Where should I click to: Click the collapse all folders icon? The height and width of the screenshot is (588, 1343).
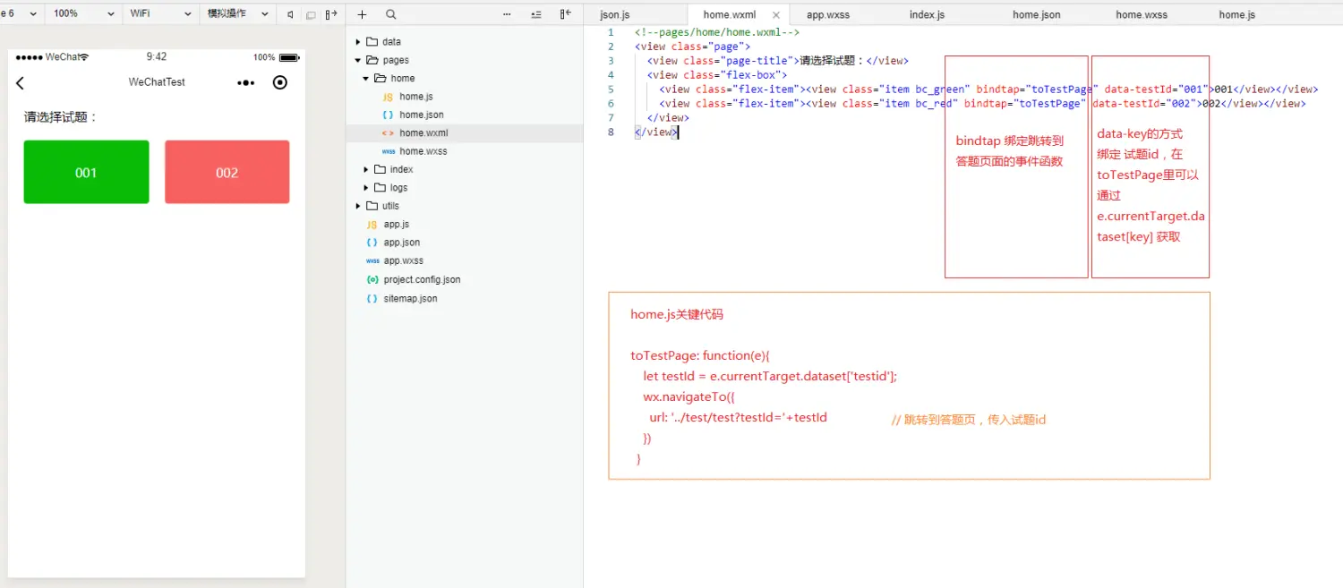[536, 14]
